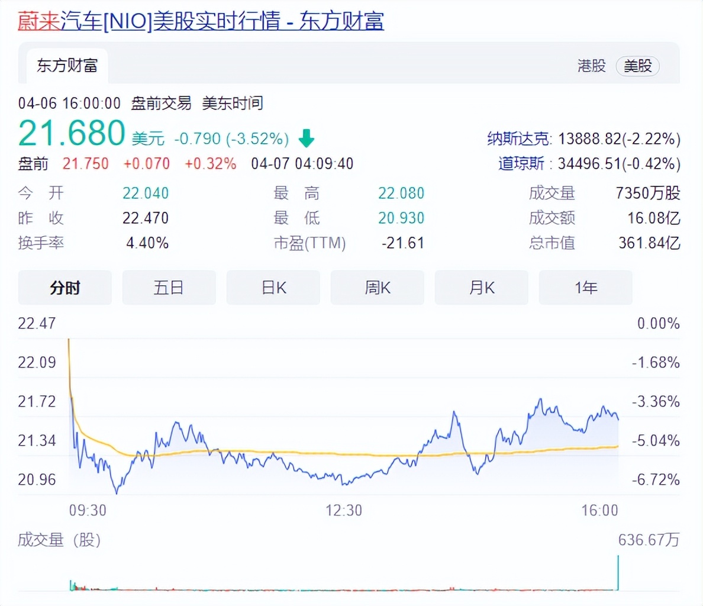Click the 最低 value 20.930

(401, 218)
